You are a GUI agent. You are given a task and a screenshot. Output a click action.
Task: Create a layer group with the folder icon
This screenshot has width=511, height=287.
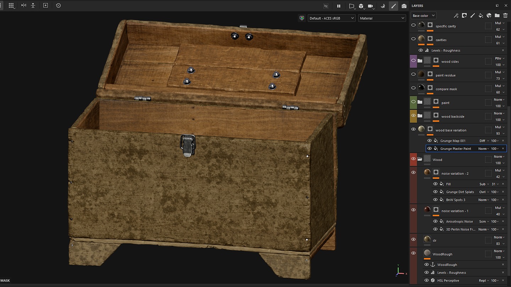[x=497, y=15]
